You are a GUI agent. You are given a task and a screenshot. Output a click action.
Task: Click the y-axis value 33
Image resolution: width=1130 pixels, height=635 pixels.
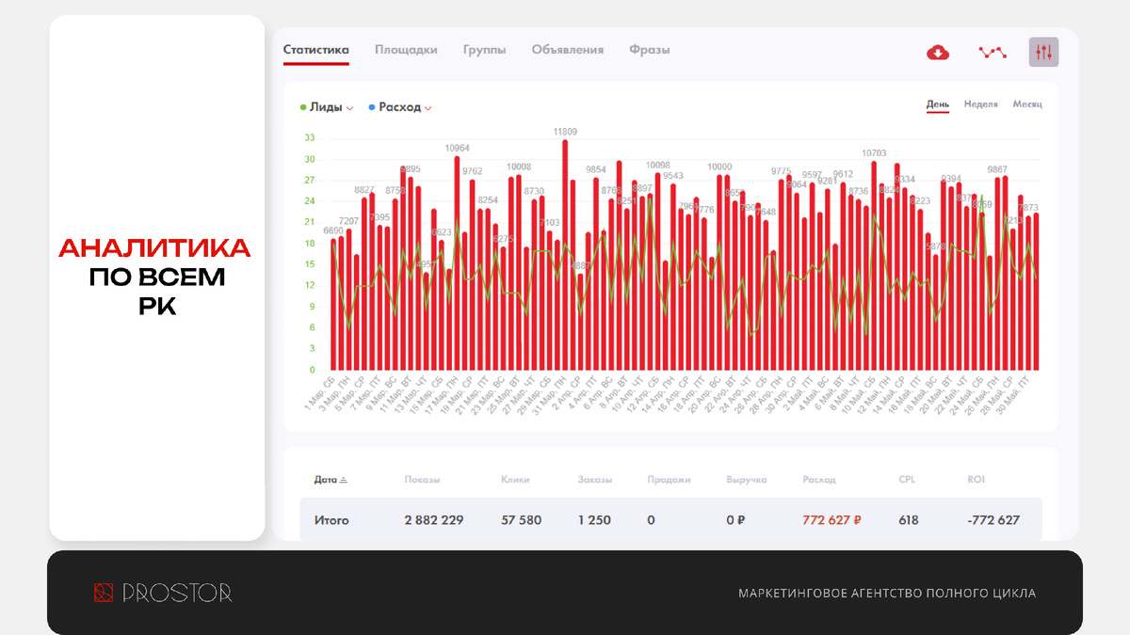310,137
